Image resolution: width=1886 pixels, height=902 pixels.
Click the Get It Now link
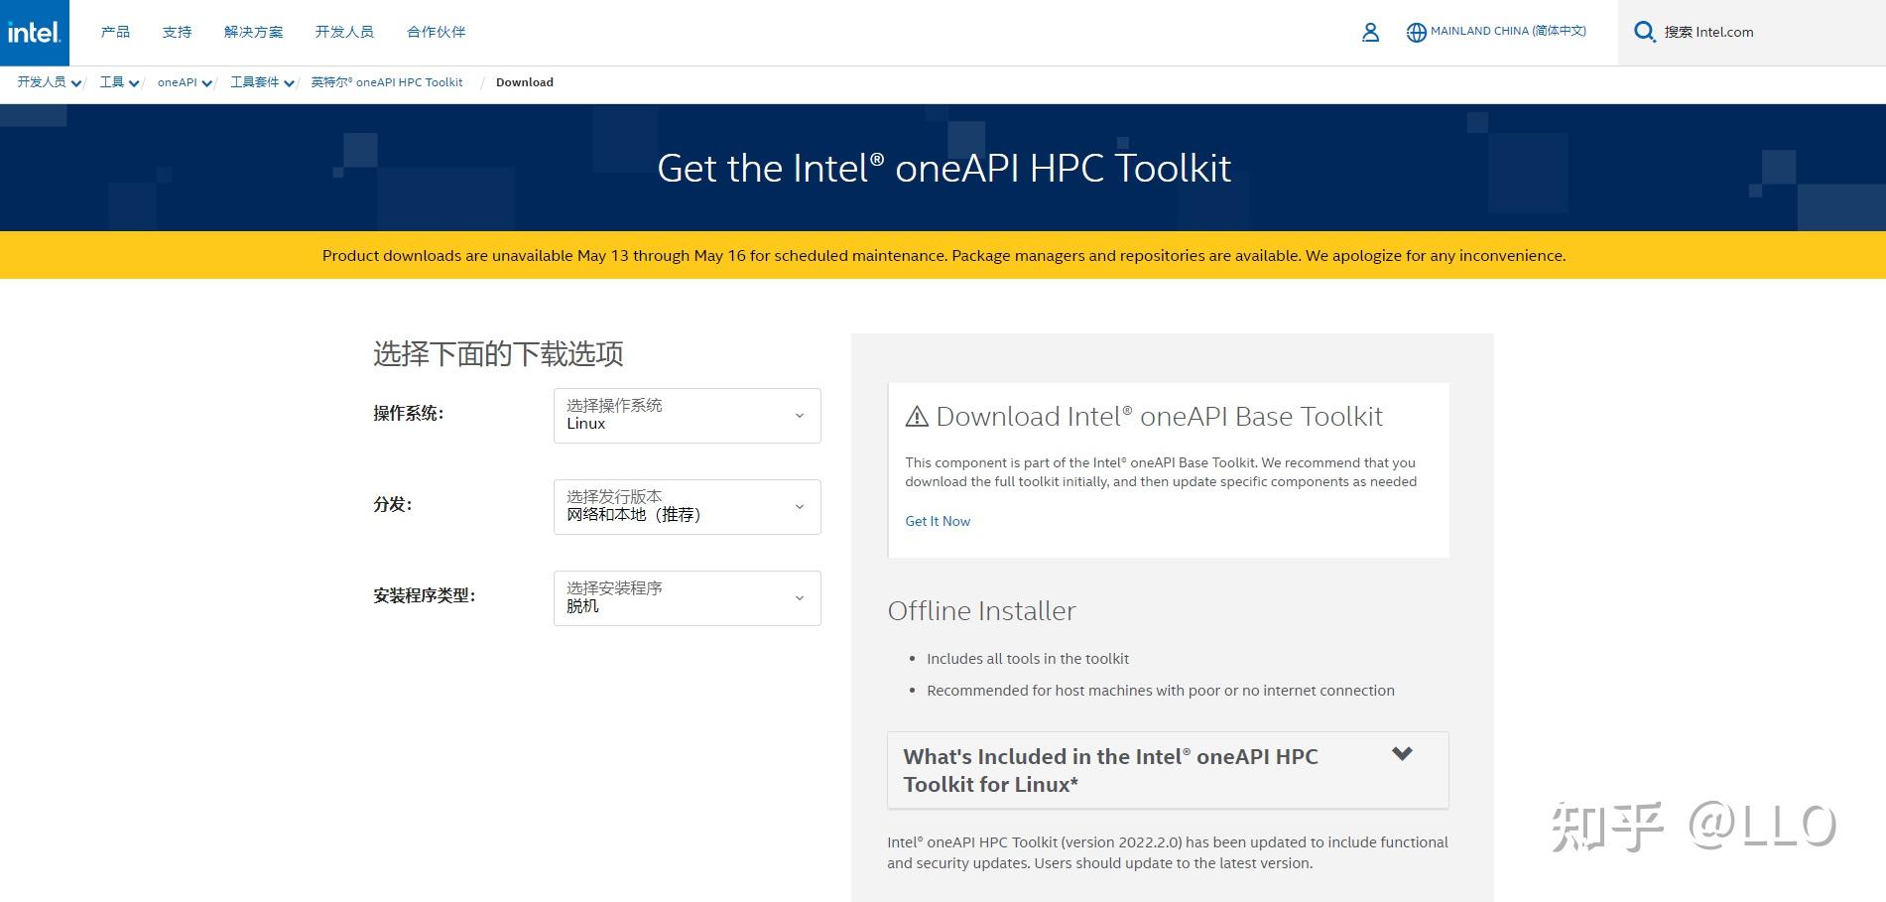(x=938, y=521)
